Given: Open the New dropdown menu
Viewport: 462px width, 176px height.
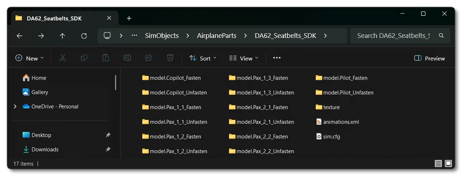Looking at the screenshot, I should click(29, 58).
